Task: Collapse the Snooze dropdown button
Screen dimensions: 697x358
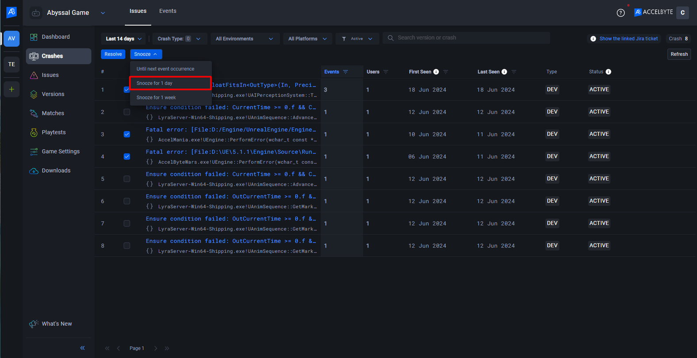Action: (146, 54)
